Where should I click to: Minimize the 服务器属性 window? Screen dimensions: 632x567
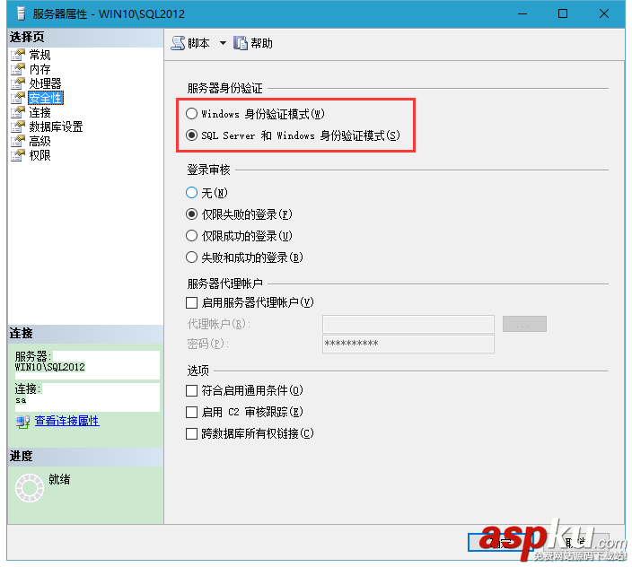pyautogui.click(x=522, y=13)
